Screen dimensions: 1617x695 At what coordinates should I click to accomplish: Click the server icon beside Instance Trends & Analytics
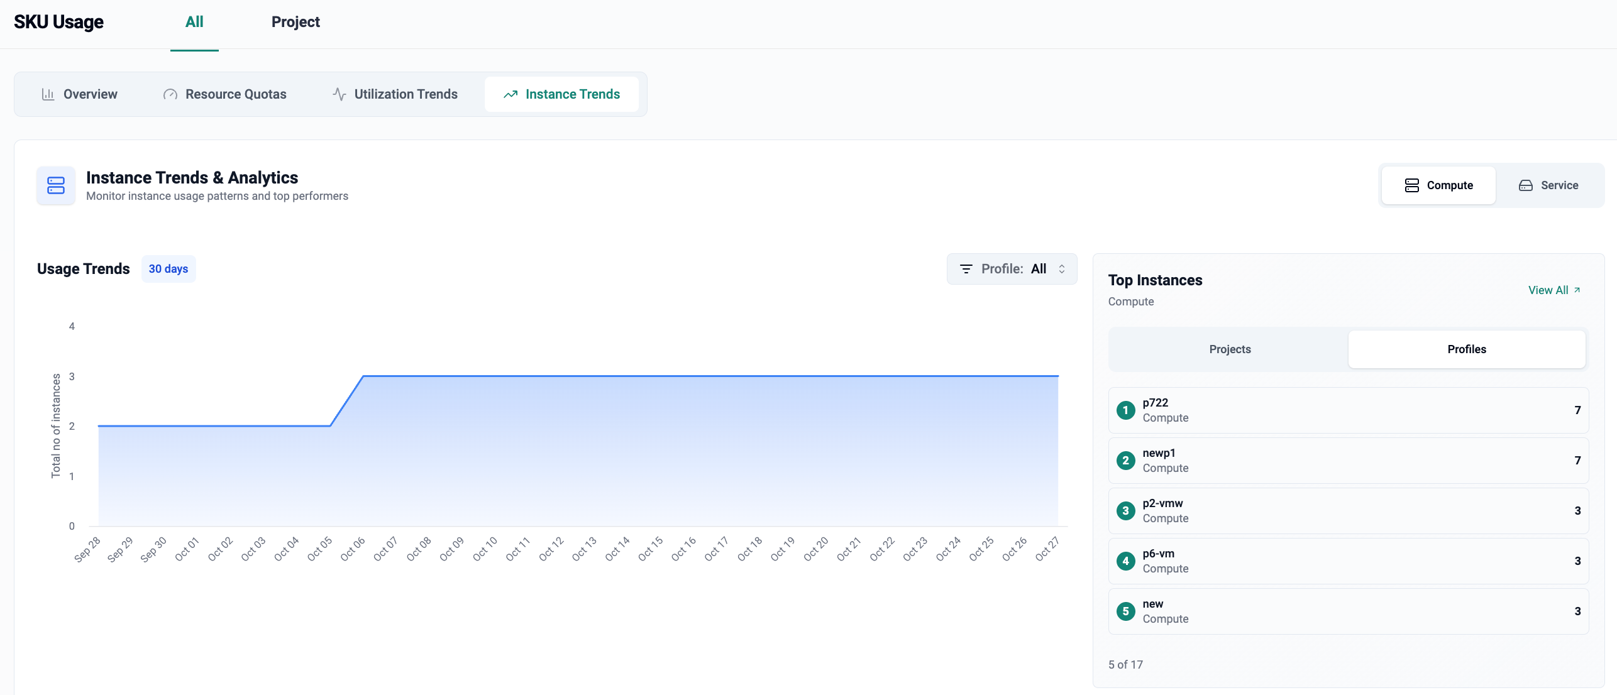tap(56, 185)
